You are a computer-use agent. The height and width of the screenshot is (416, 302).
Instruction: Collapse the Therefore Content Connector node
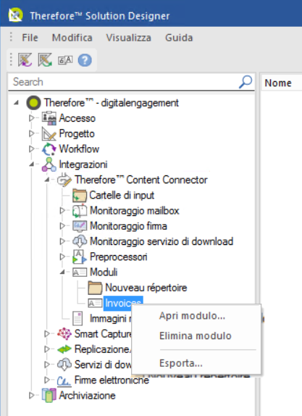point(47,180)
